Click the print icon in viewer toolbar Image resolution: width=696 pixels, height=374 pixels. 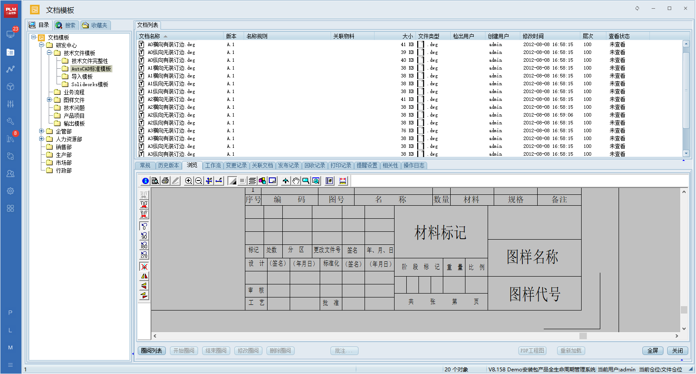[x=165, y=181]
